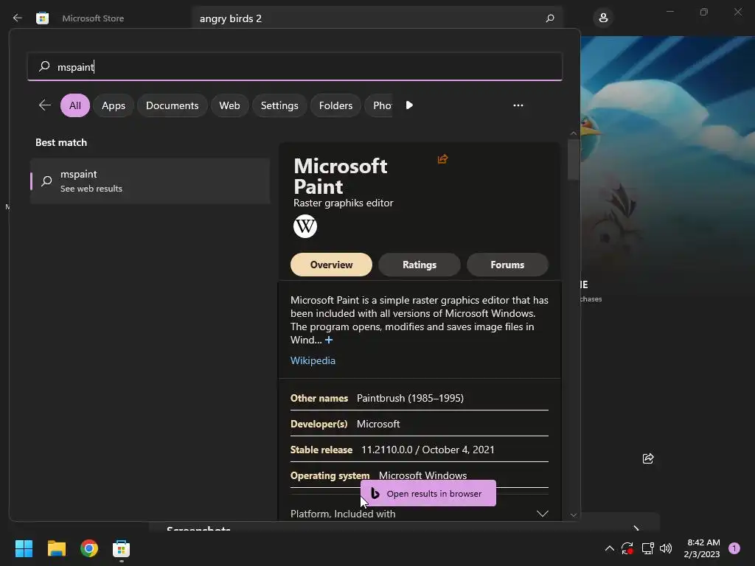Click the Developer(s) Microsoft value
This screenshot has width=755, height=566.
pos(378,424)
